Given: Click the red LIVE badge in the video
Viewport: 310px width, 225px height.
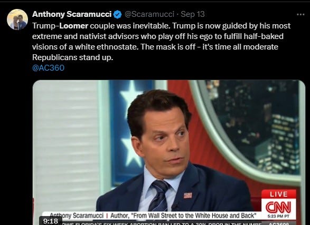Looking at the screenshot, I should coord(278,194).
